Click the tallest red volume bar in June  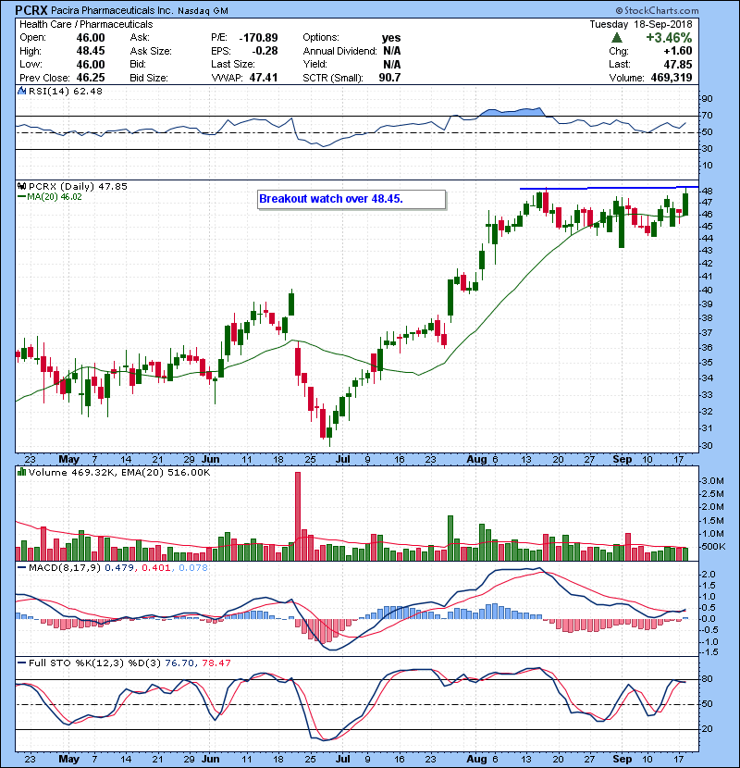(297, 516)
